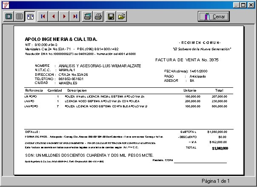Click the FACTURA DE VENTA No. 3975 title
Viewport: 257px width, 187px height.
point(187,60)
